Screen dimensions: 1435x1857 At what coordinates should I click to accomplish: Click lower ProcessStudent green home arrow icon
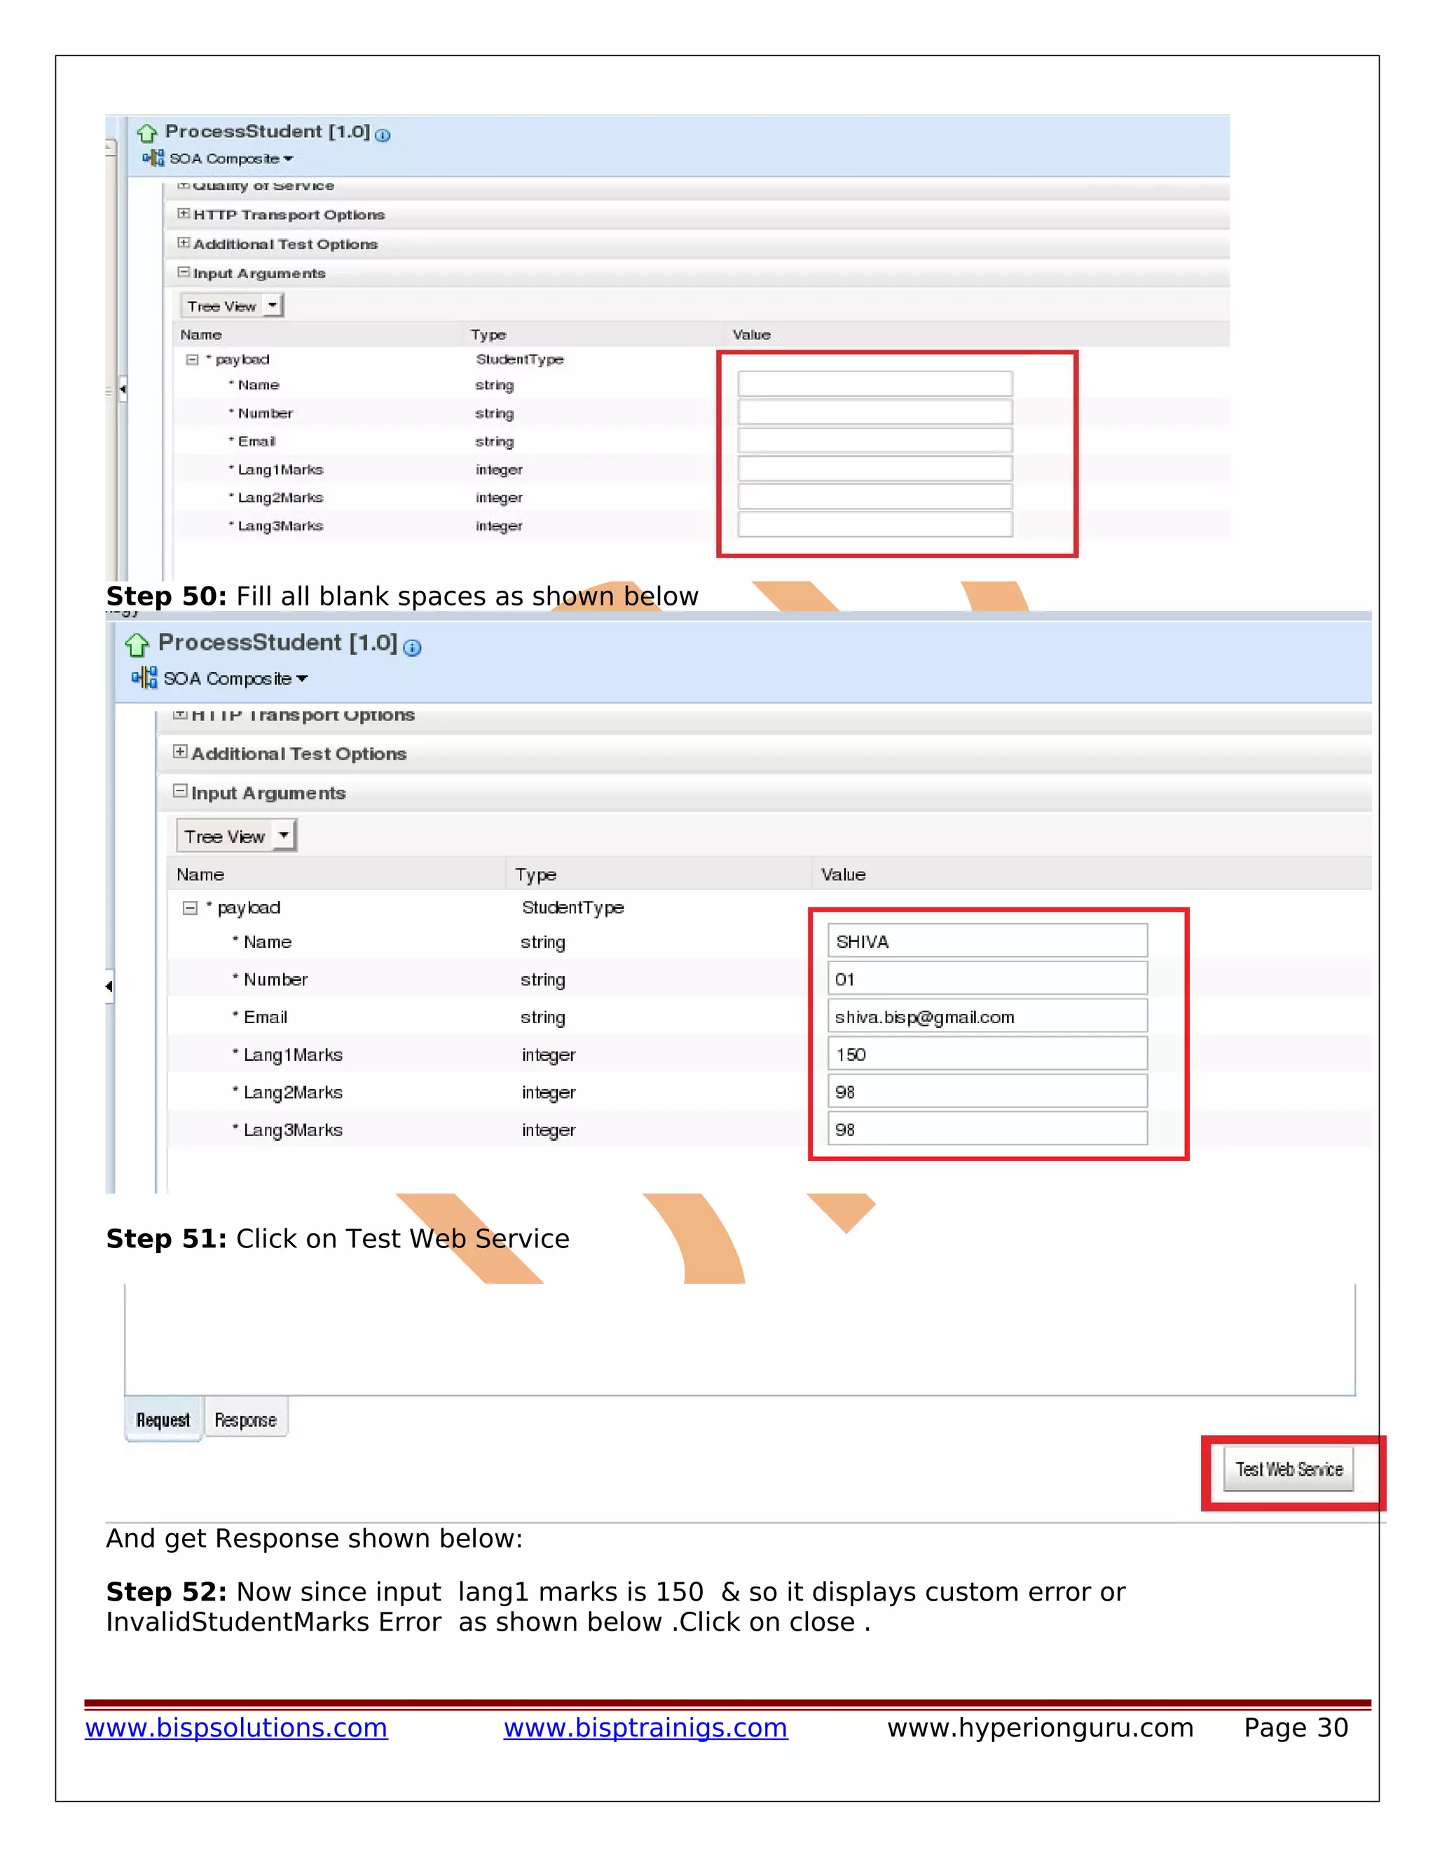[x=137, y=645]
